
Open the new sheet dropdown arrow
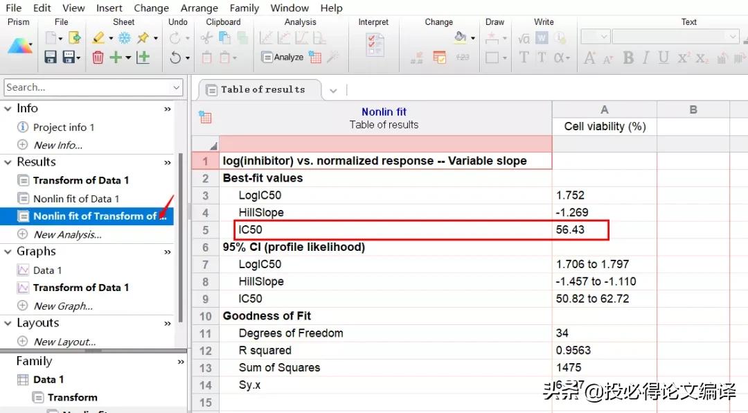(x=128, y=58)
